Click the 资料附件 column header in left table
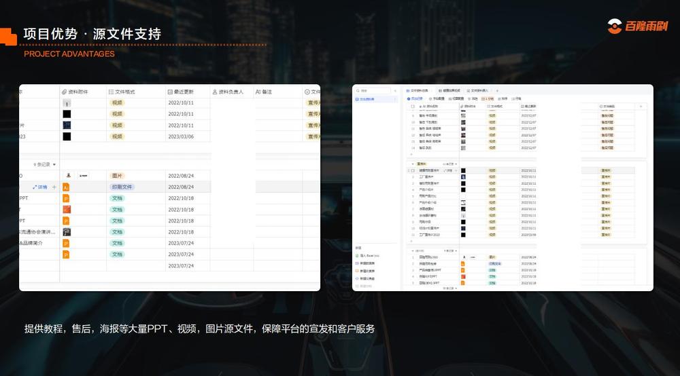Image resolution: width=680 pixels, height=376 pixels. 75,92
